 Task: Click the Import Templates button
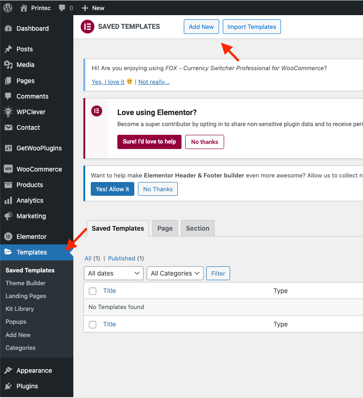pos(252,27)
